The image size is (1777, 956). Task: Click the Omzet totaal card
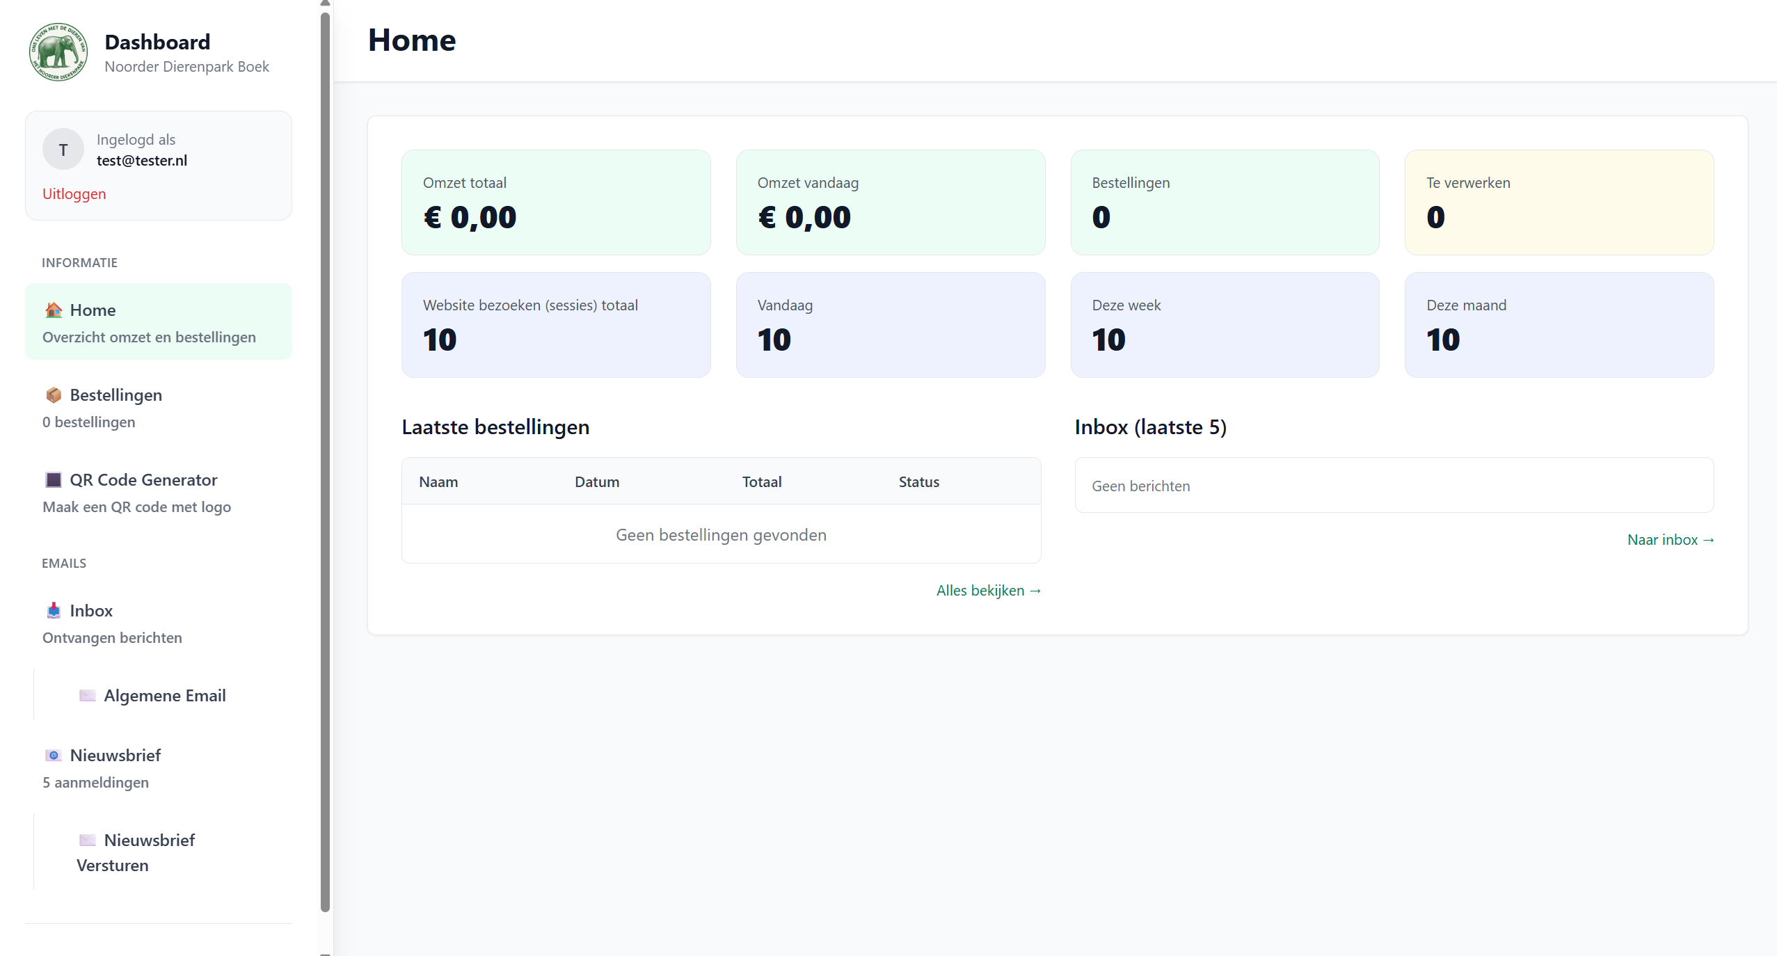pyautogui.click(x=555, y=202)
